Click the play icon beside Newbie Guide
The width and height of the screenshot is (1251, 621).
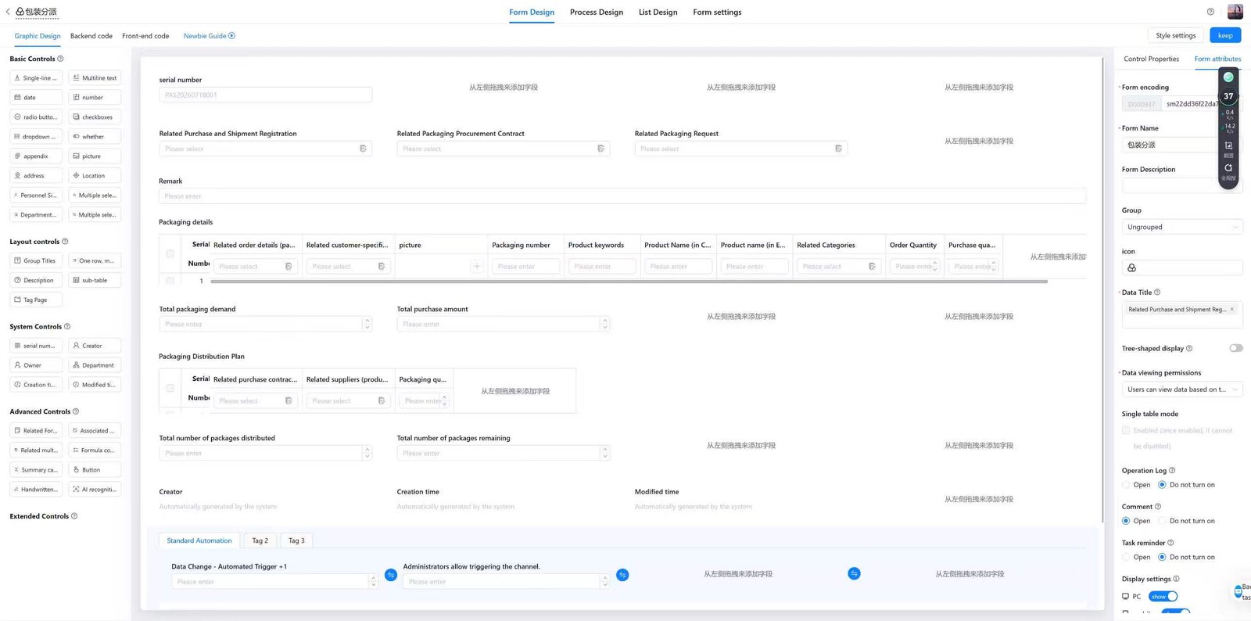click(231, 36)
